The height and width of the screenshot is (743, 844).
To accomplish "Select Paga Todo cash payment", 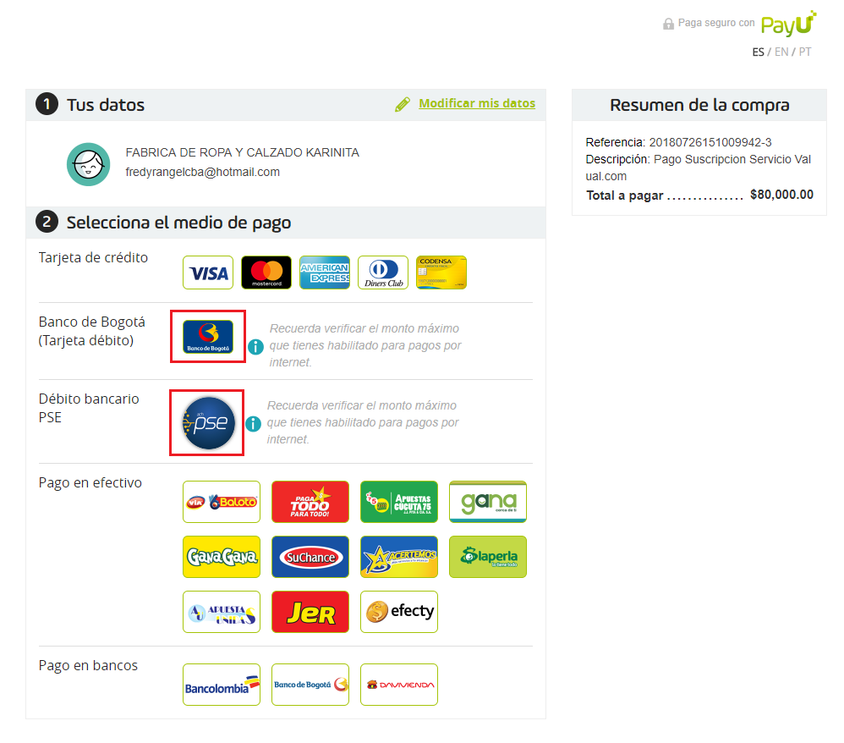I will pos(310,502).
